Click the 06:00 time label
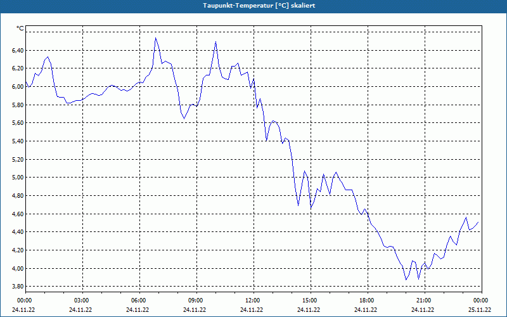The height and width of the screenshot is (317, 507). (139, 301)
